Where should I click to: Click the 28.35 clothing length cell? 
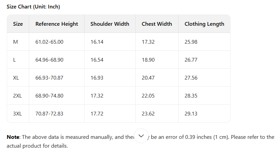pyautogui.click(x=191, y=96)
